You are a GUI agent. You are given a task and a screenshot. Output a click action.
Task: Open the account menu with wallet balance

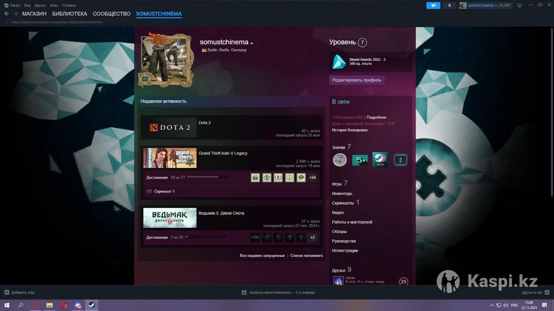click(485, 6)
